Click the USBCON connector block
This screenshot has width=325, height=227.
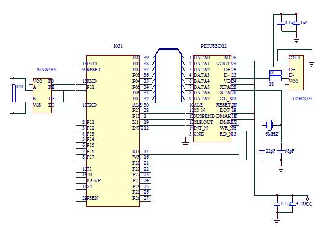point(296,73)
